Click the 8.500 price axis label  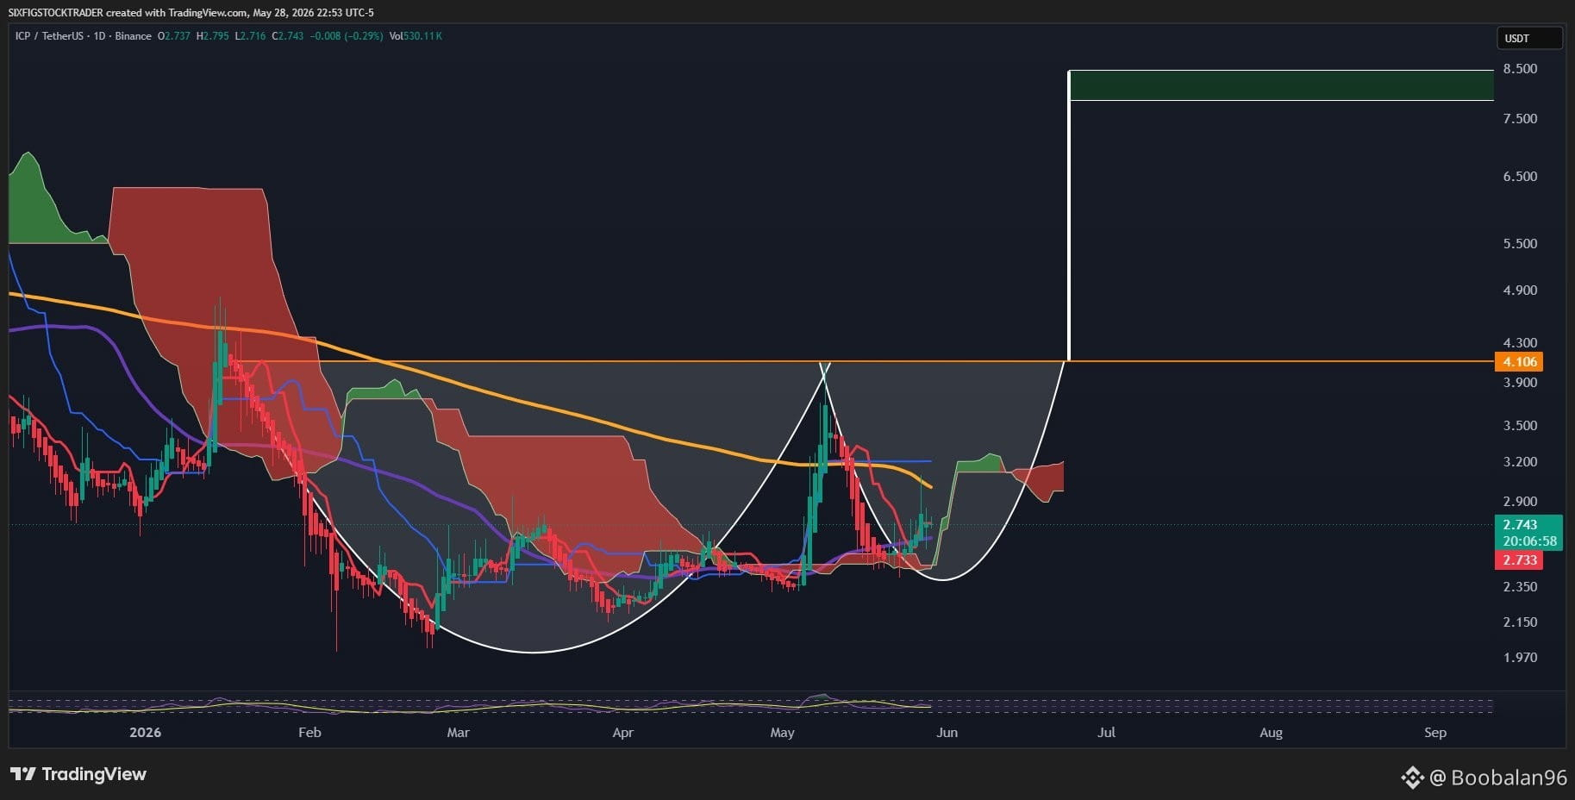point(1520,69)
